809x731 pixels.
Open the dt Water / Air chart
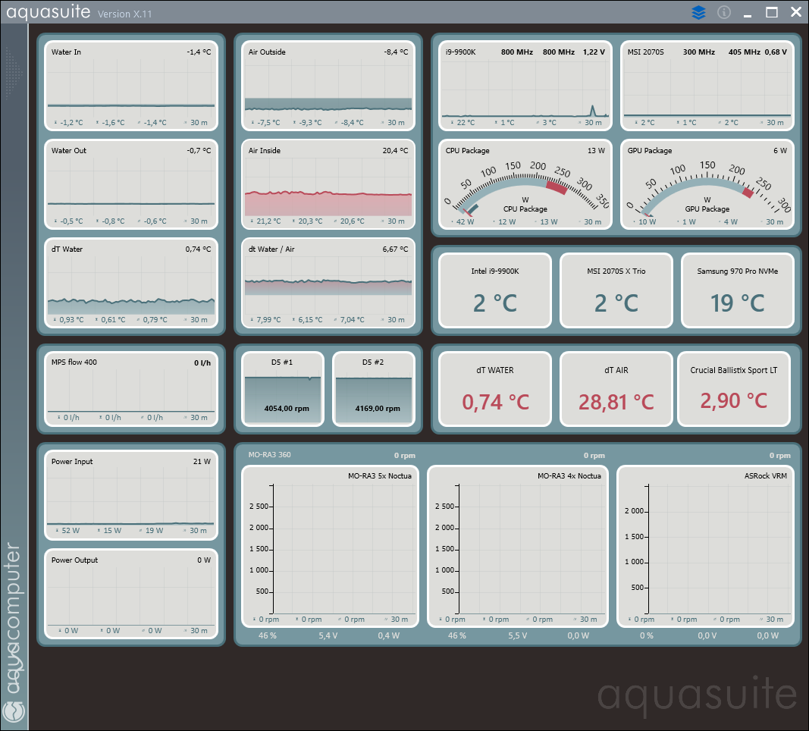pos(328,283)
